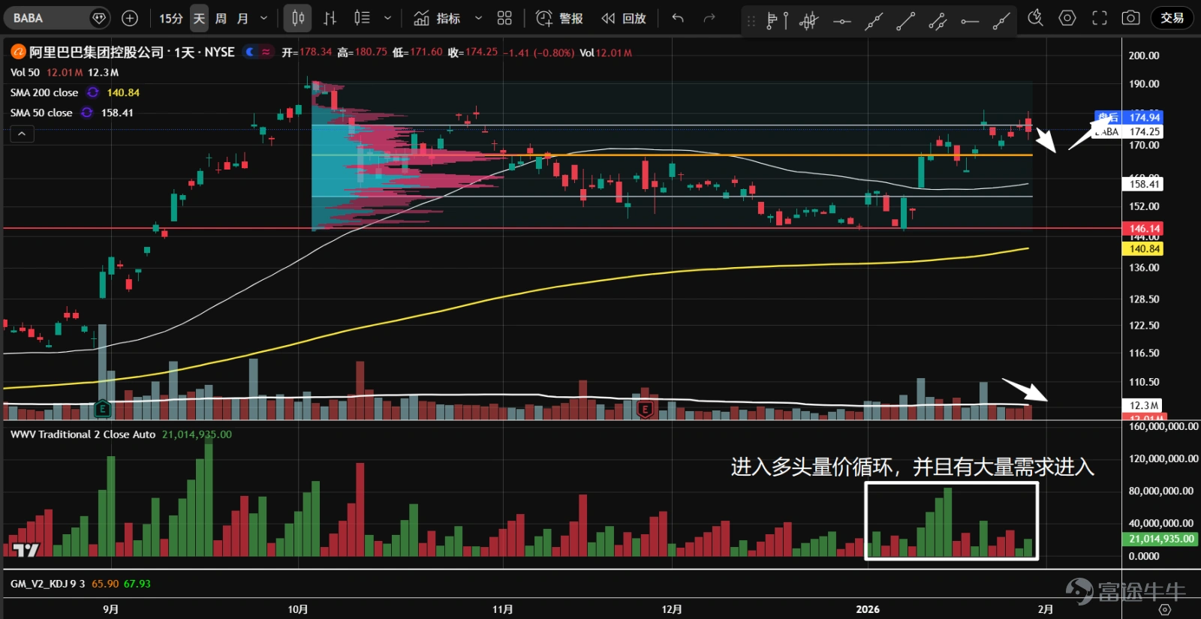Select the candlestick measure drawing tool
Image resolution: width=1201 pixels, height=619 pixels.
click(x=808, y=21)
